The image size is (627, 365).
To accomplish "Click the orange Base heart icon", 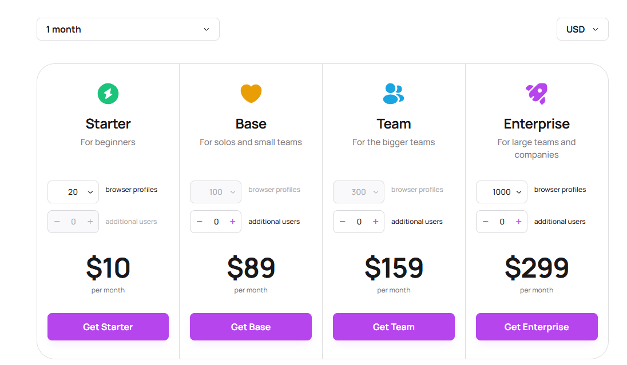I will coord(251,93).
